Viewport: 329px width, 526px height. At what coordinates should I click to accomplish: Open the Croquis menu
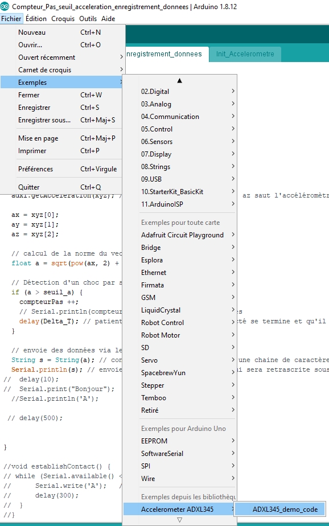point(63,19)
